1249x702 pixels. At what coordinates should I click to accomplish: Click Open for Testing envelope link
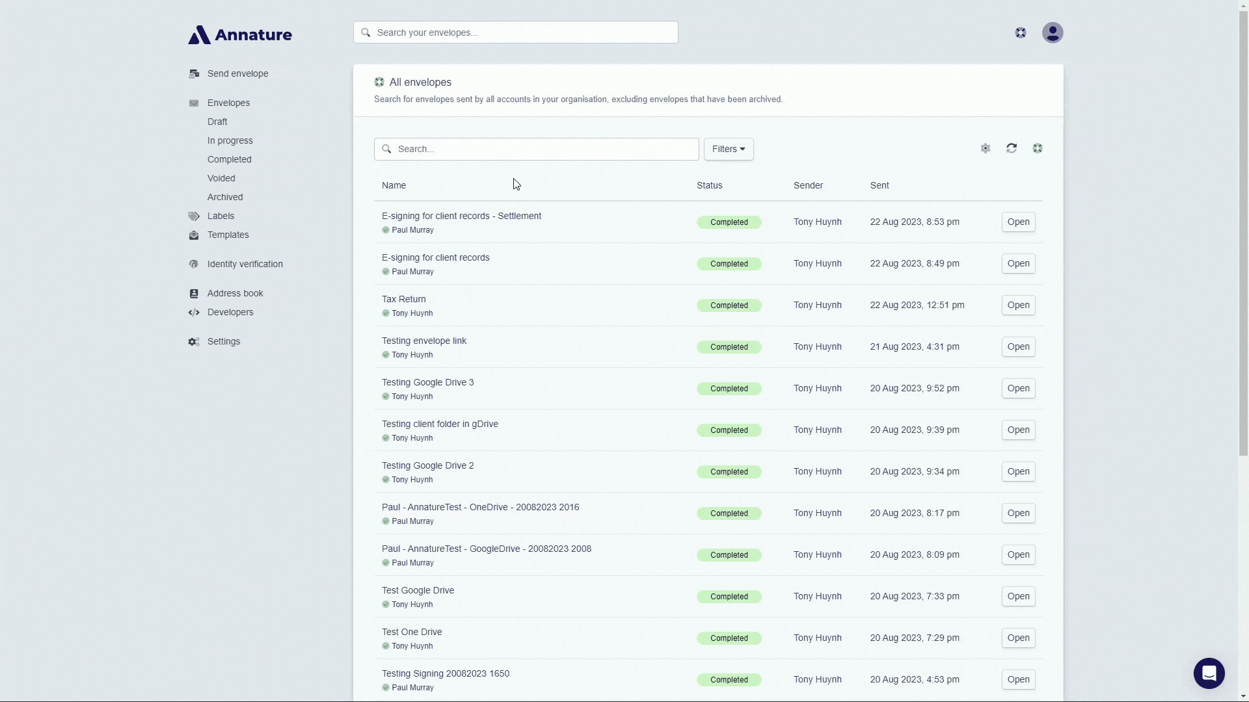click(x=1019, y=347)
